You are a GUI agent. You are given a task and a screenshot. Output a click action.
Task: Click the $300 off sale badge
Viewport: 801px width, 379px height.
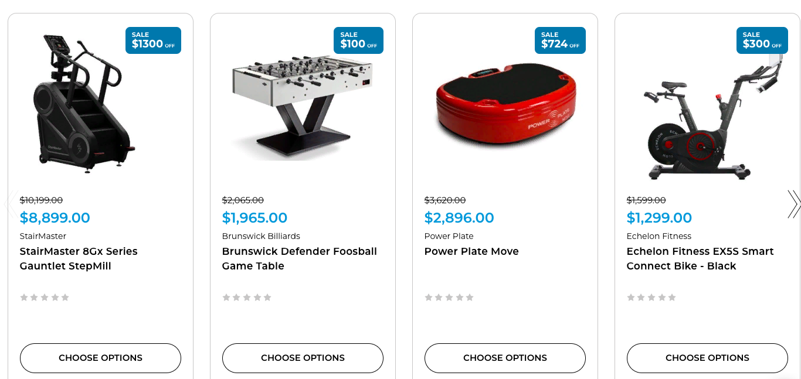coord(762,40)
